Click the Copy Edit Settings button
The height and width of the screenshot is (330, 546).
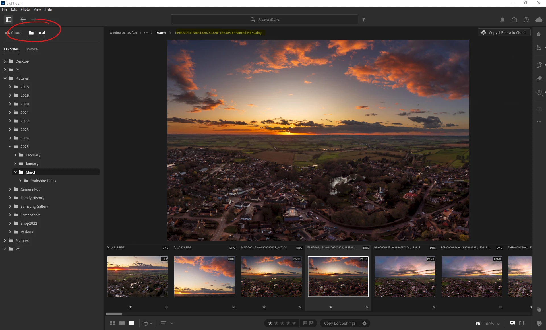[340, 323]
